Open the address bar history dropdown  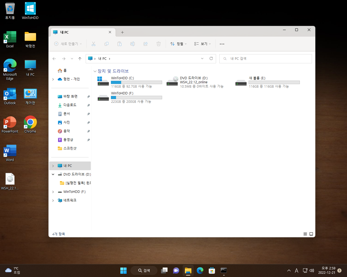coord(202,58)
